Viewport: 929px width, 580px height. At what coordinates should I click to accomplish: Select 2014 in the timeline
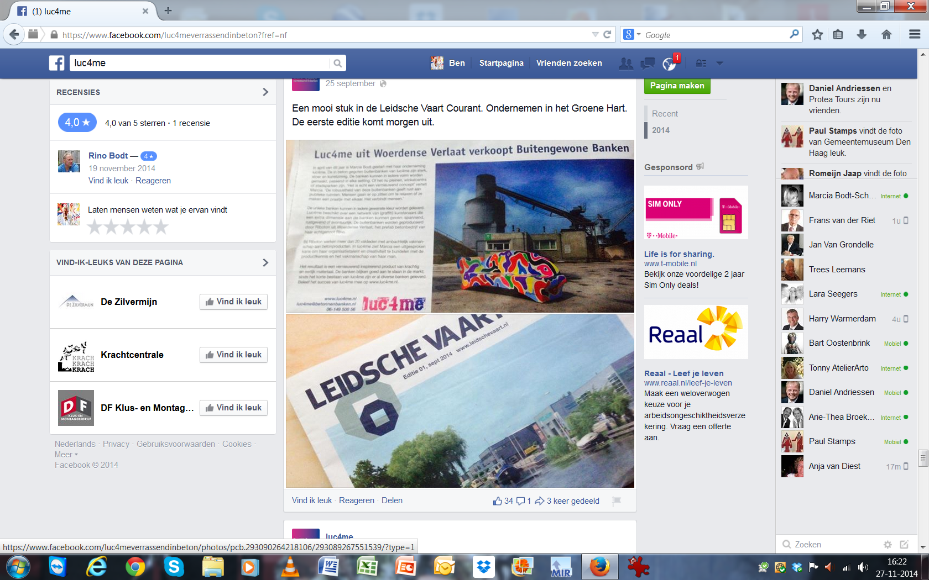pos(660,130)
